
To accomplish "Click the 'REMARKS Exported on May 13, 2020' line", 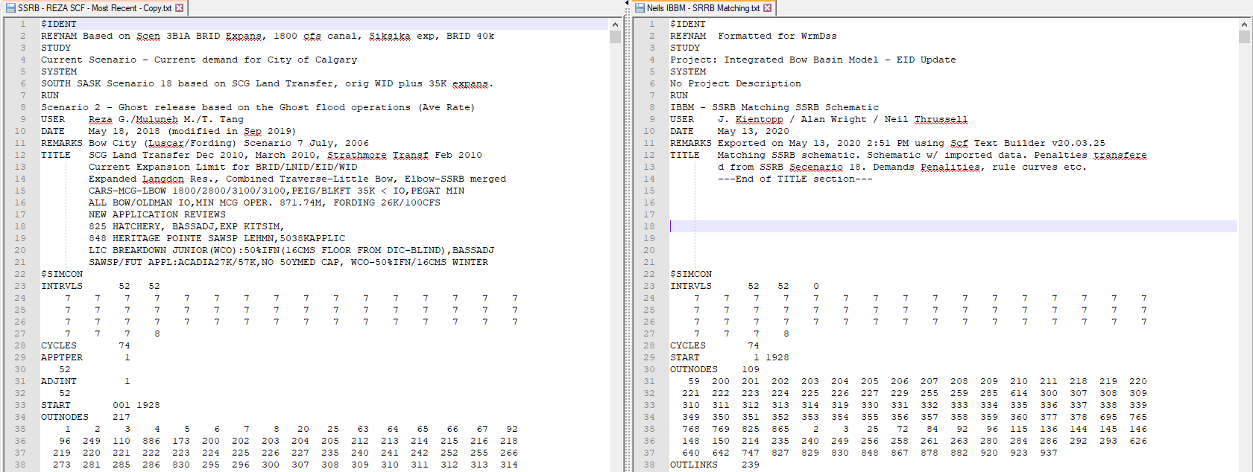I will (888, 143).
